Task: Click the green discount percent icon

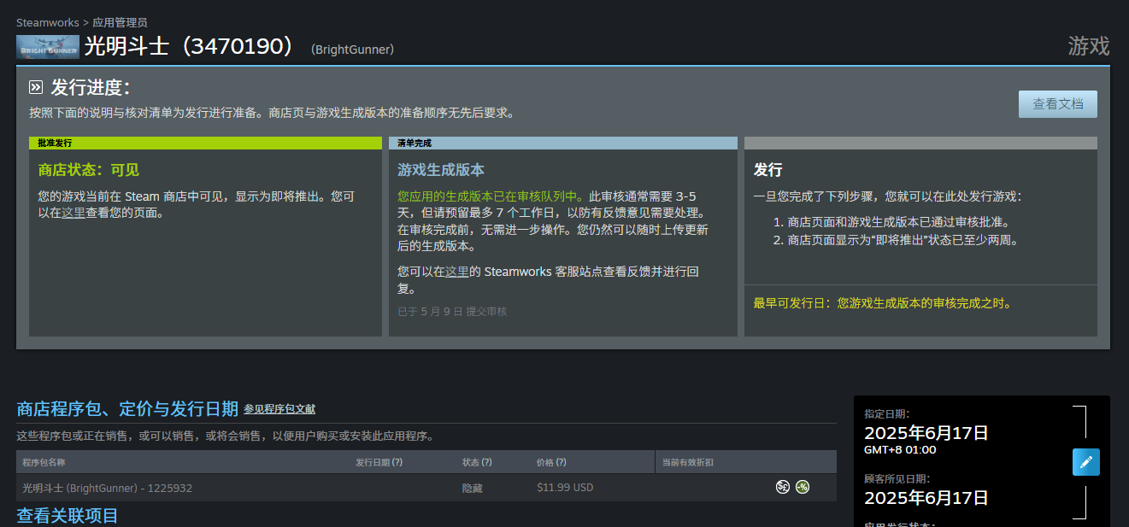Action: (803, 487)
